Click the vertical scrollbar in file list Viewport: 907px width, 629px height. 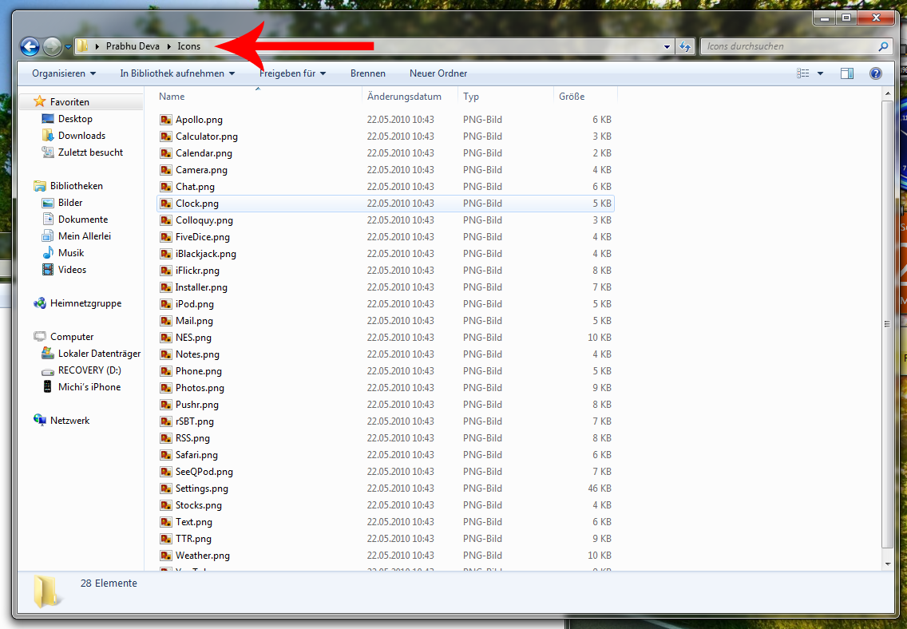pyautogui.click(x=886, y=323)
